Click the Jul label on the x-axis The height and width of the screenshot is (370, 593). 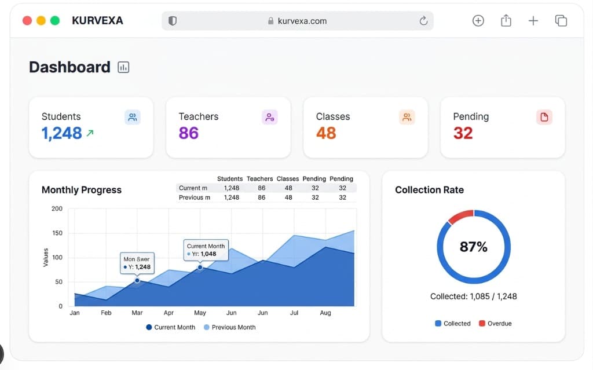click(x=294, y=313)
